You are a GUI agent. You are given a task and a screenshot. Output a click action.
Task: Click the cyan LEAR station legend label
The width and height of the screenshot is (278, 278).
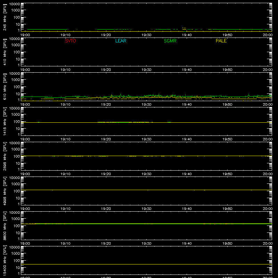121,41
